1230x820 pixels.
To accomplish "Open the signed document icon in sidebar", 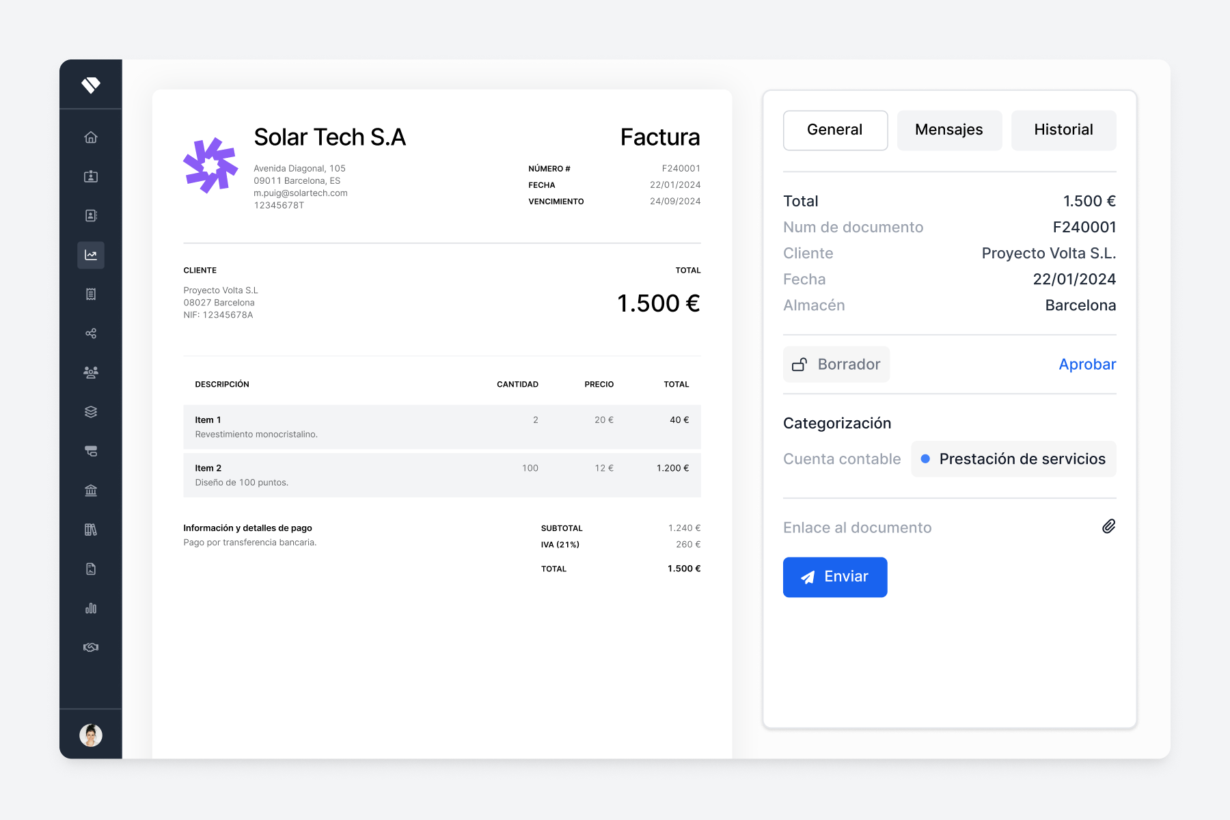I will [91, 569].
